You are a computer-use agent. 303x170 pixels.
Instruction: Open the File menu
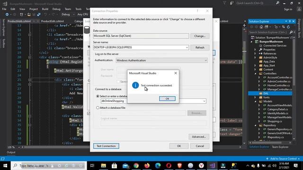(4, 9)
